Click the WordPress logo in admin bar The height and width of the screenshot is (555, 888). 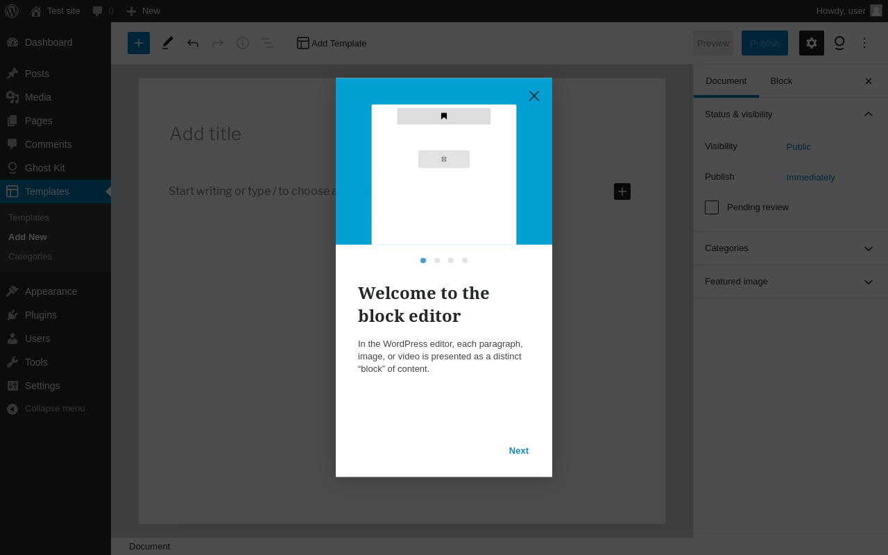pos(12,11)
